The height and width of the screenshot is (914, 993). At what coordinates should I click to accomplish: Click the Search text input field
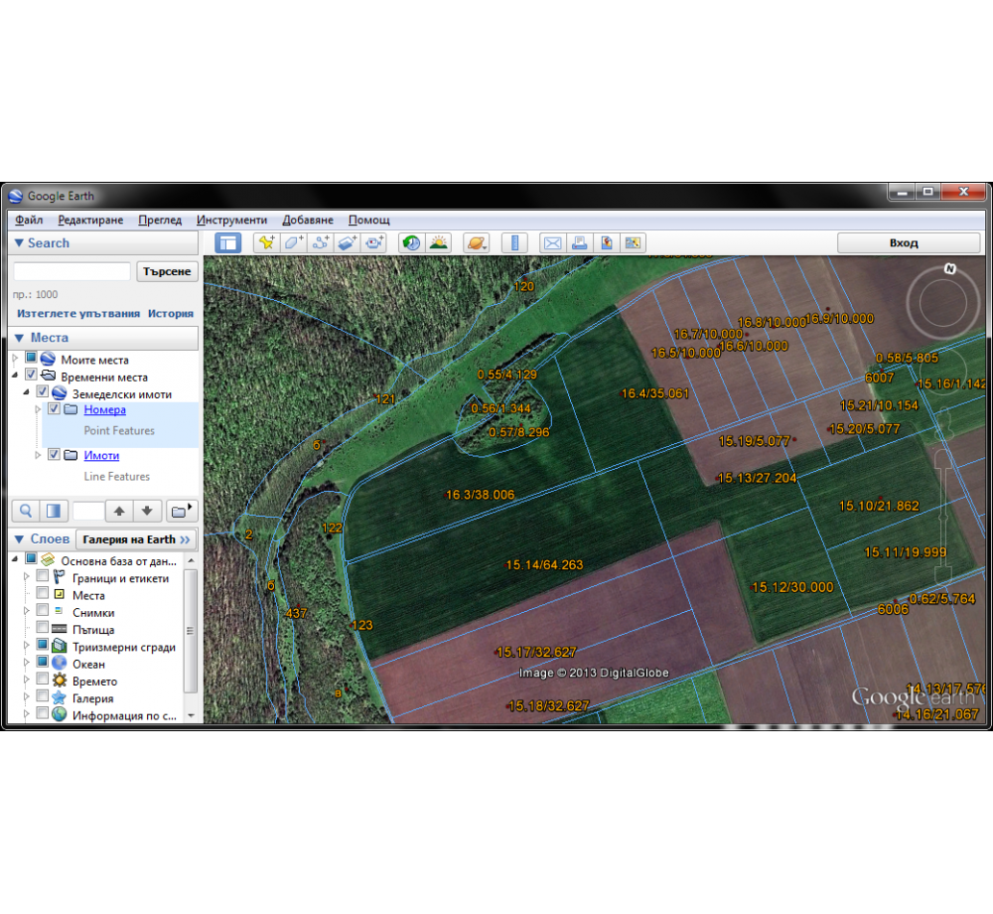coord(72,271)
